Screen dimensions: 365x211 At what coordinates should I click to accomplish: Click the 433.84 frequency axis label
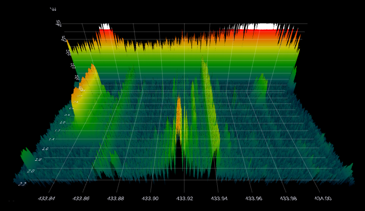click(x=47, y=198)
